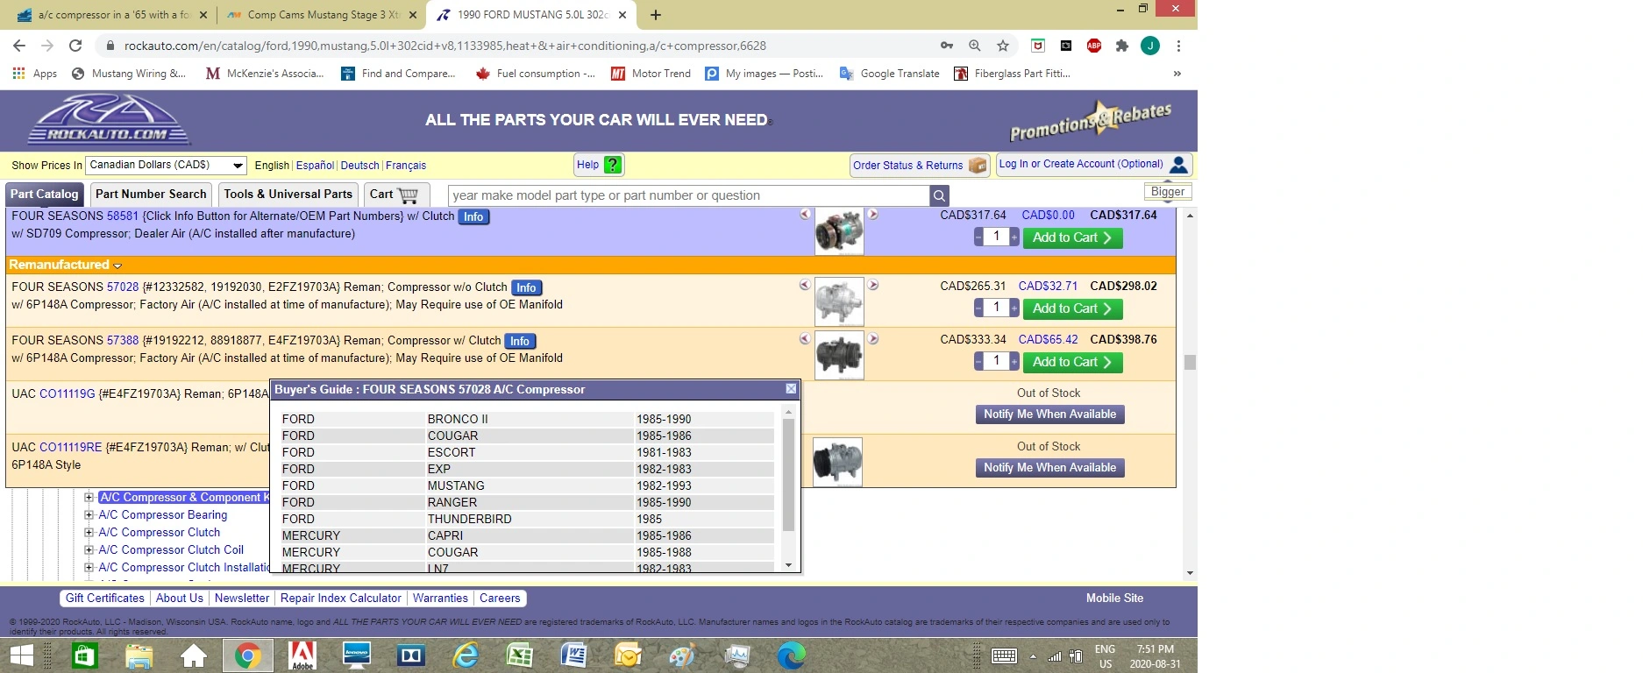Image resolution: width=1643 pixels, height=673 pixels.
Task: Click the shopping Cart icon tab
Action: [x=395, y=195]
